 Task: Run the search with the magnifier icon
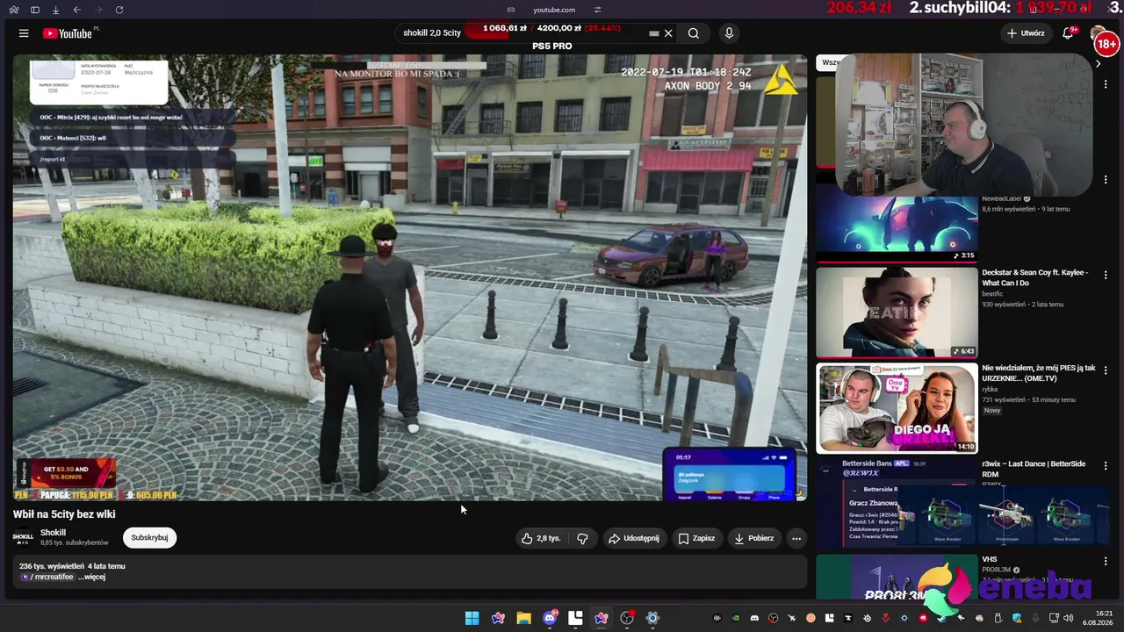pyautogui.click(x=694, y=33)
